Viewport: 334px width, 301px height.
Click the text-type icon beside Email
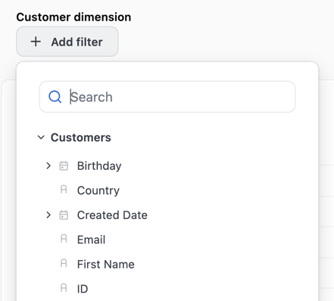[64, 239]
